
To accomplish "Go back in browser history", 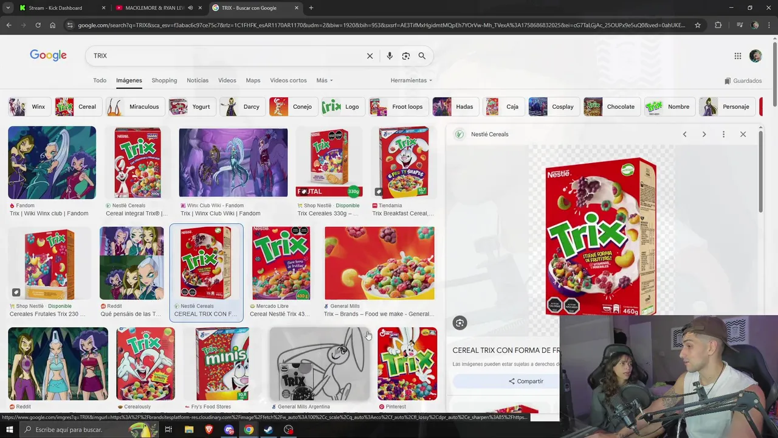I will (x=9, y=25).
